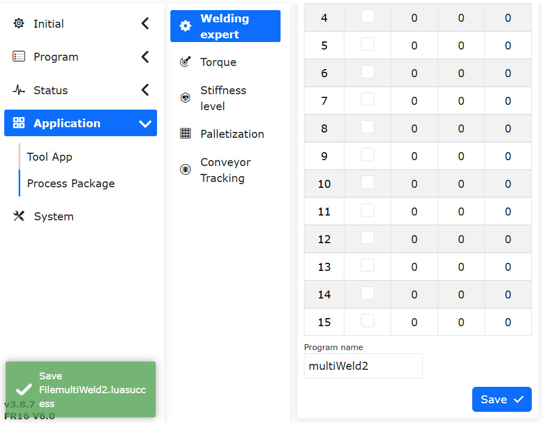Expand the Initial menu chevron
Image resolution: width=543 pixels, height=423 pixels.
click(x=145, y=23)
